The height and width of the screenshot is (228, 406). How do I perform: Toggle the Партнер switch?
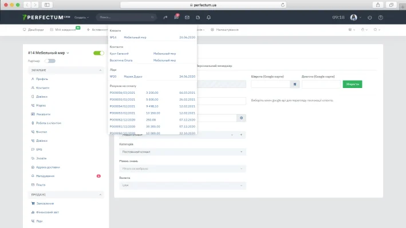50,61
